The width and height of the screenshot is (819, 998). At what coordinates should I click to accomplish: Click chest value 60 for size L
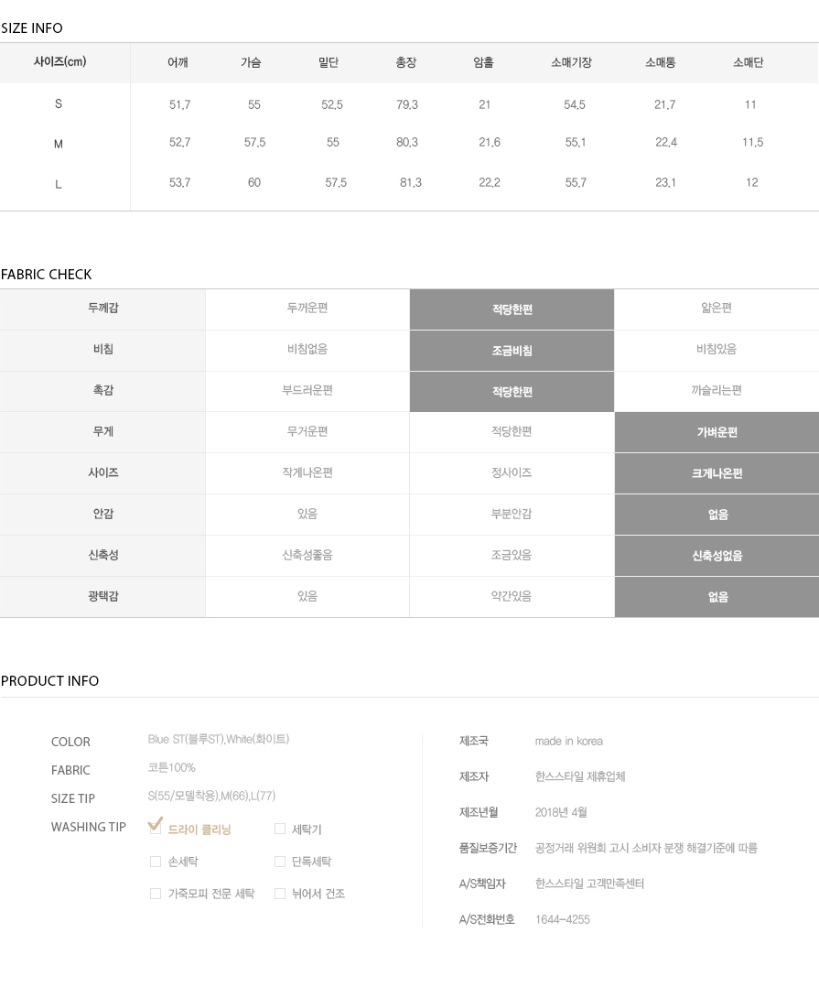253,182
